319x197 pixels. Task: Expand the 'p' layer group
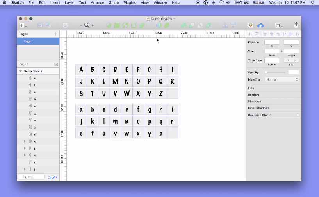coord(25,148)
